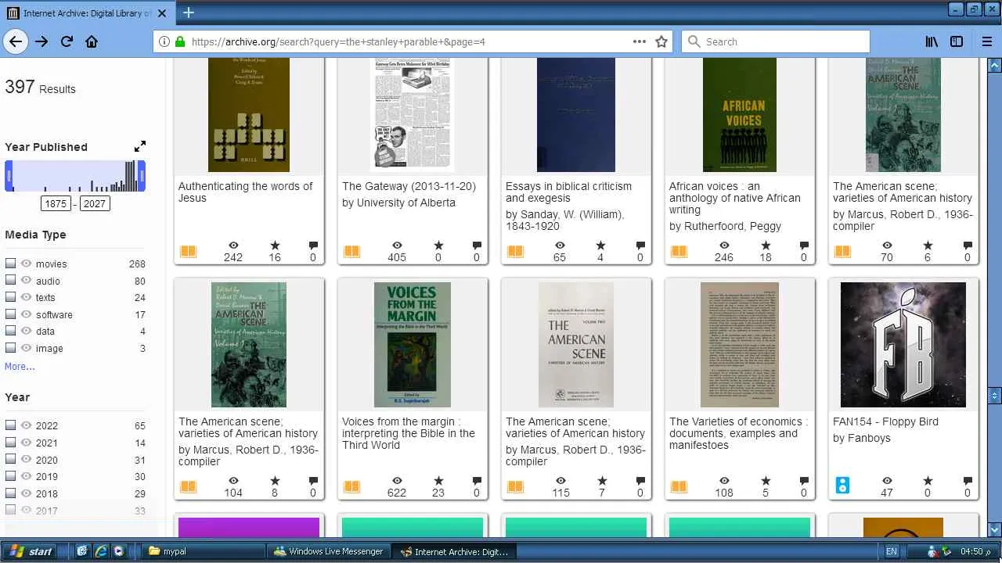Viewport: 1002px width, 563px height.
Task: Open African voices anthology title link
Action: point(734,198)
